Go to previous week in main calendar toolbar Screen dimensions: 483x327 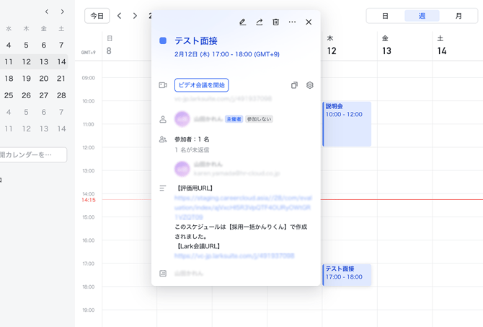point(120,16)
